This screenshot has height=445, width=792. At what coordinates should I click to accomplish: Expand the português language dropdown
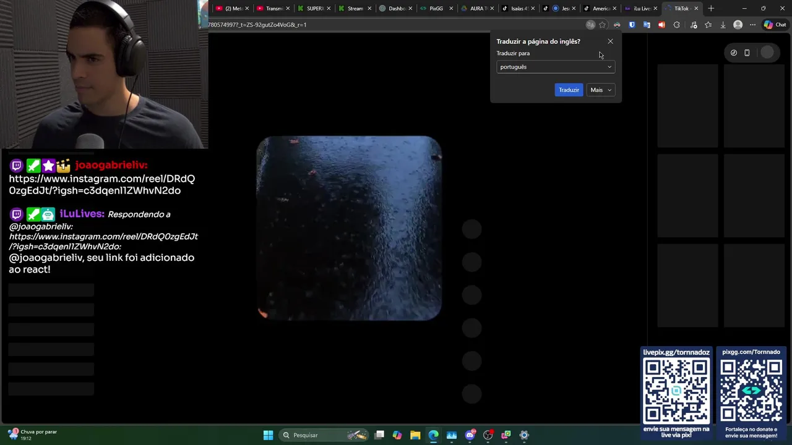coord(556,67)
